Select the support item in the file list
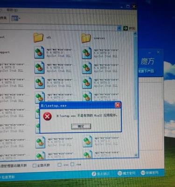 pos(5,52)
